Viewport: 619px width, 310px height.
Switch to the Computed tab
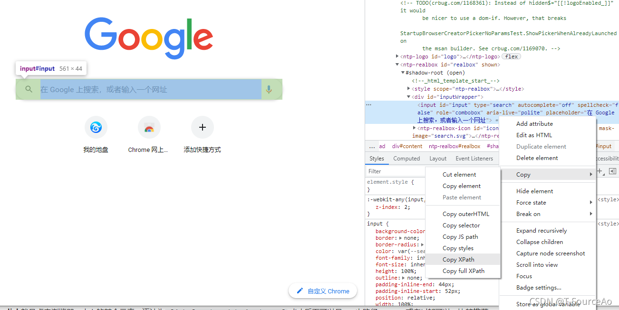point(406,159)
